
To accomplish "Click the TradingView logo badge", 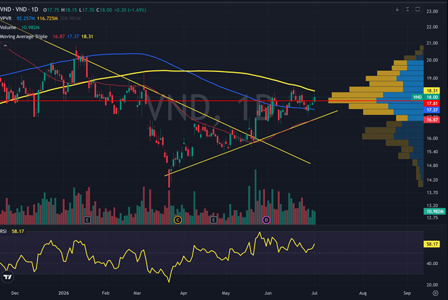I will click(x=7, y=277).
